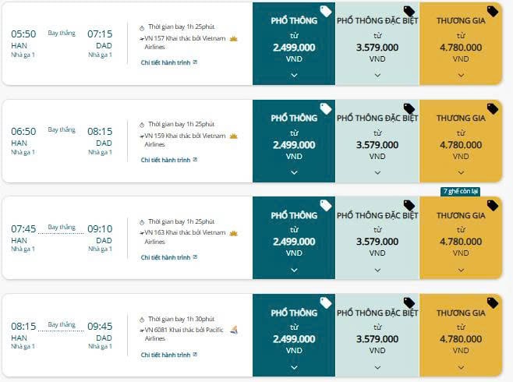The height and width of the screenshot is (382, 513).
Task: Click the Pacific Airlines logo for VN 6081
Action: [x=233, y=330]
